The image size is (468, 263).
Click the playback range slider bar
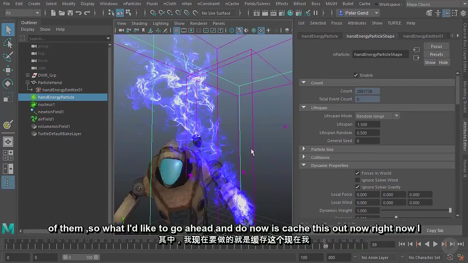(x=80, y=258)
